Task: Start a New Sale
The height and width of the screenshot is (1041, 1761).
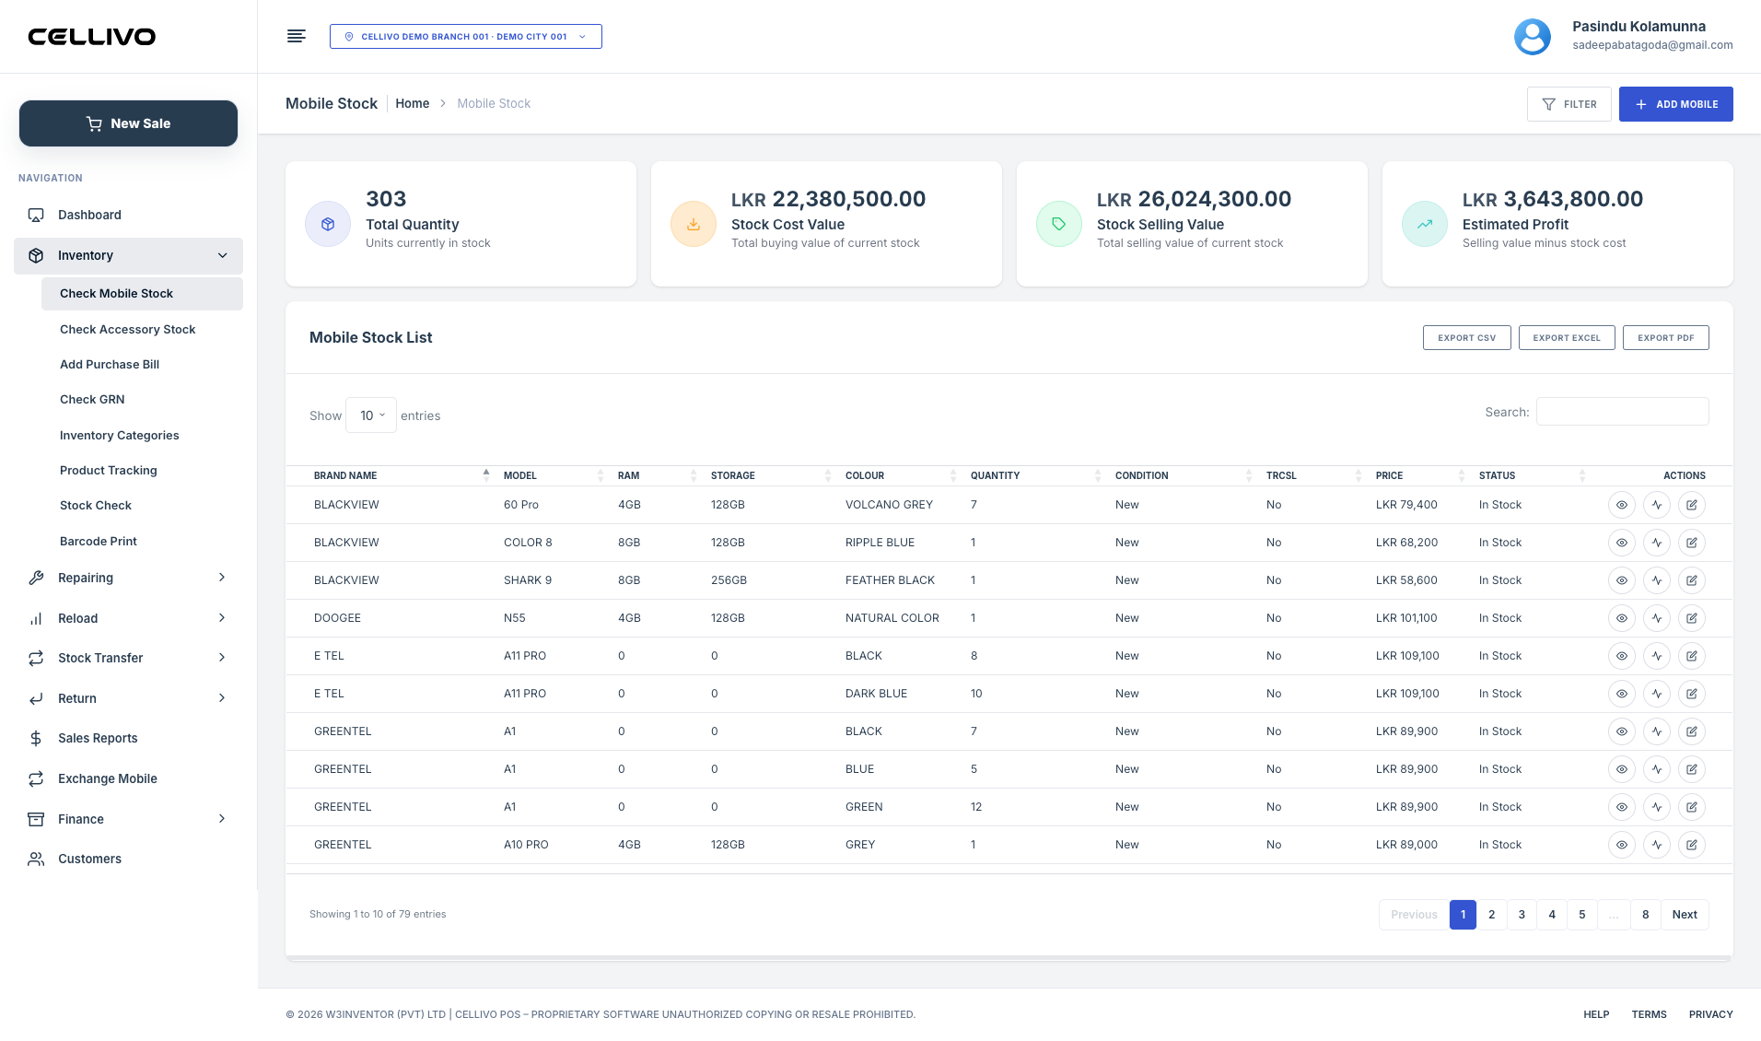Action: pyautogui.click(x=128, y=123)
